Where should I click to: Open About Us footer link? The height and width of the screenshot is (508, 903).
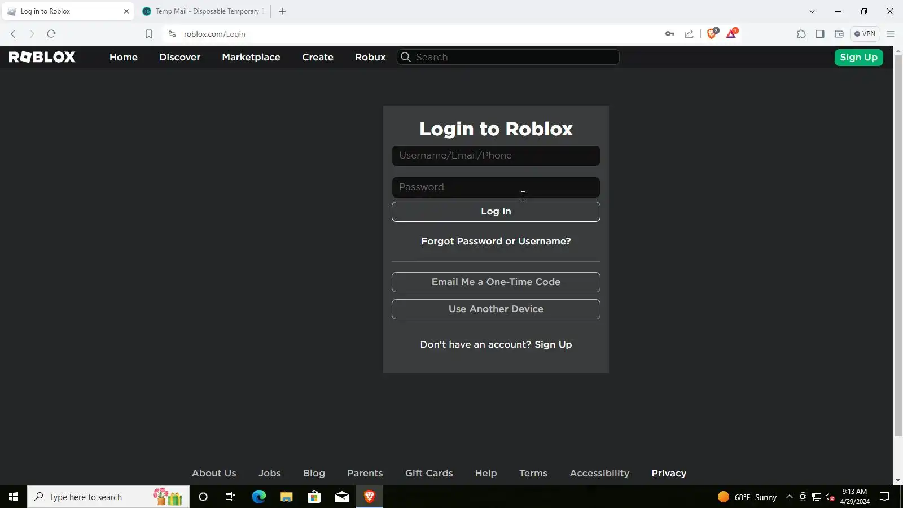214,473
